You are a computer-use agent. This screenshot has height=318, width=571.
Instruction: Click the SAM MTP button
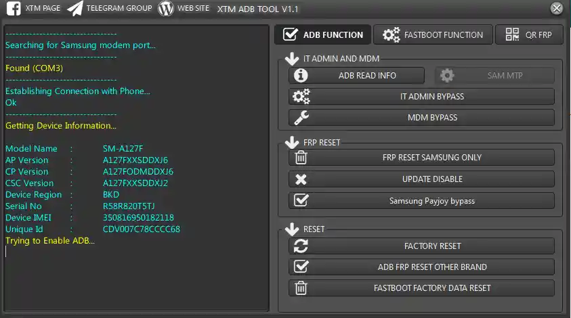494,75
